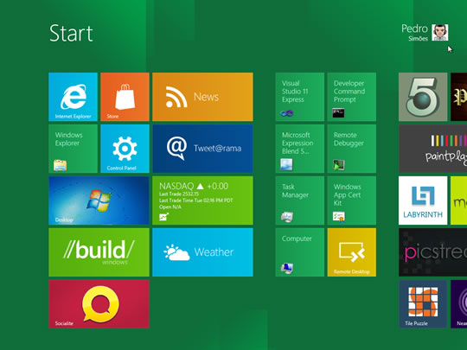Launch the Remote Desktop tile
The height and width of the screenshot is (350, 467).
[352, 252]
